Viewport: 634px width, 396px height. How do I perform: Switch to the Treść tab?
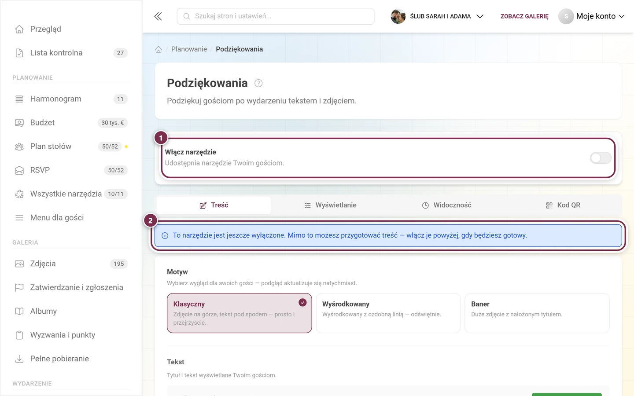pos(214,205)
